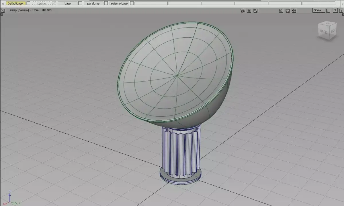The width and height of the screenshot is (344, 206).
Task: Click the circle-in-square view icon
Action: pyautogui.click(x=288, y=10)
